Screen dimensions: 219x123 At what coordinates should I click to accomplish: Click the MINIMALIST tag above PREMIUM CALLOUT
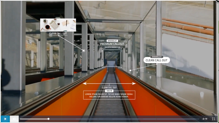(112, 41)
